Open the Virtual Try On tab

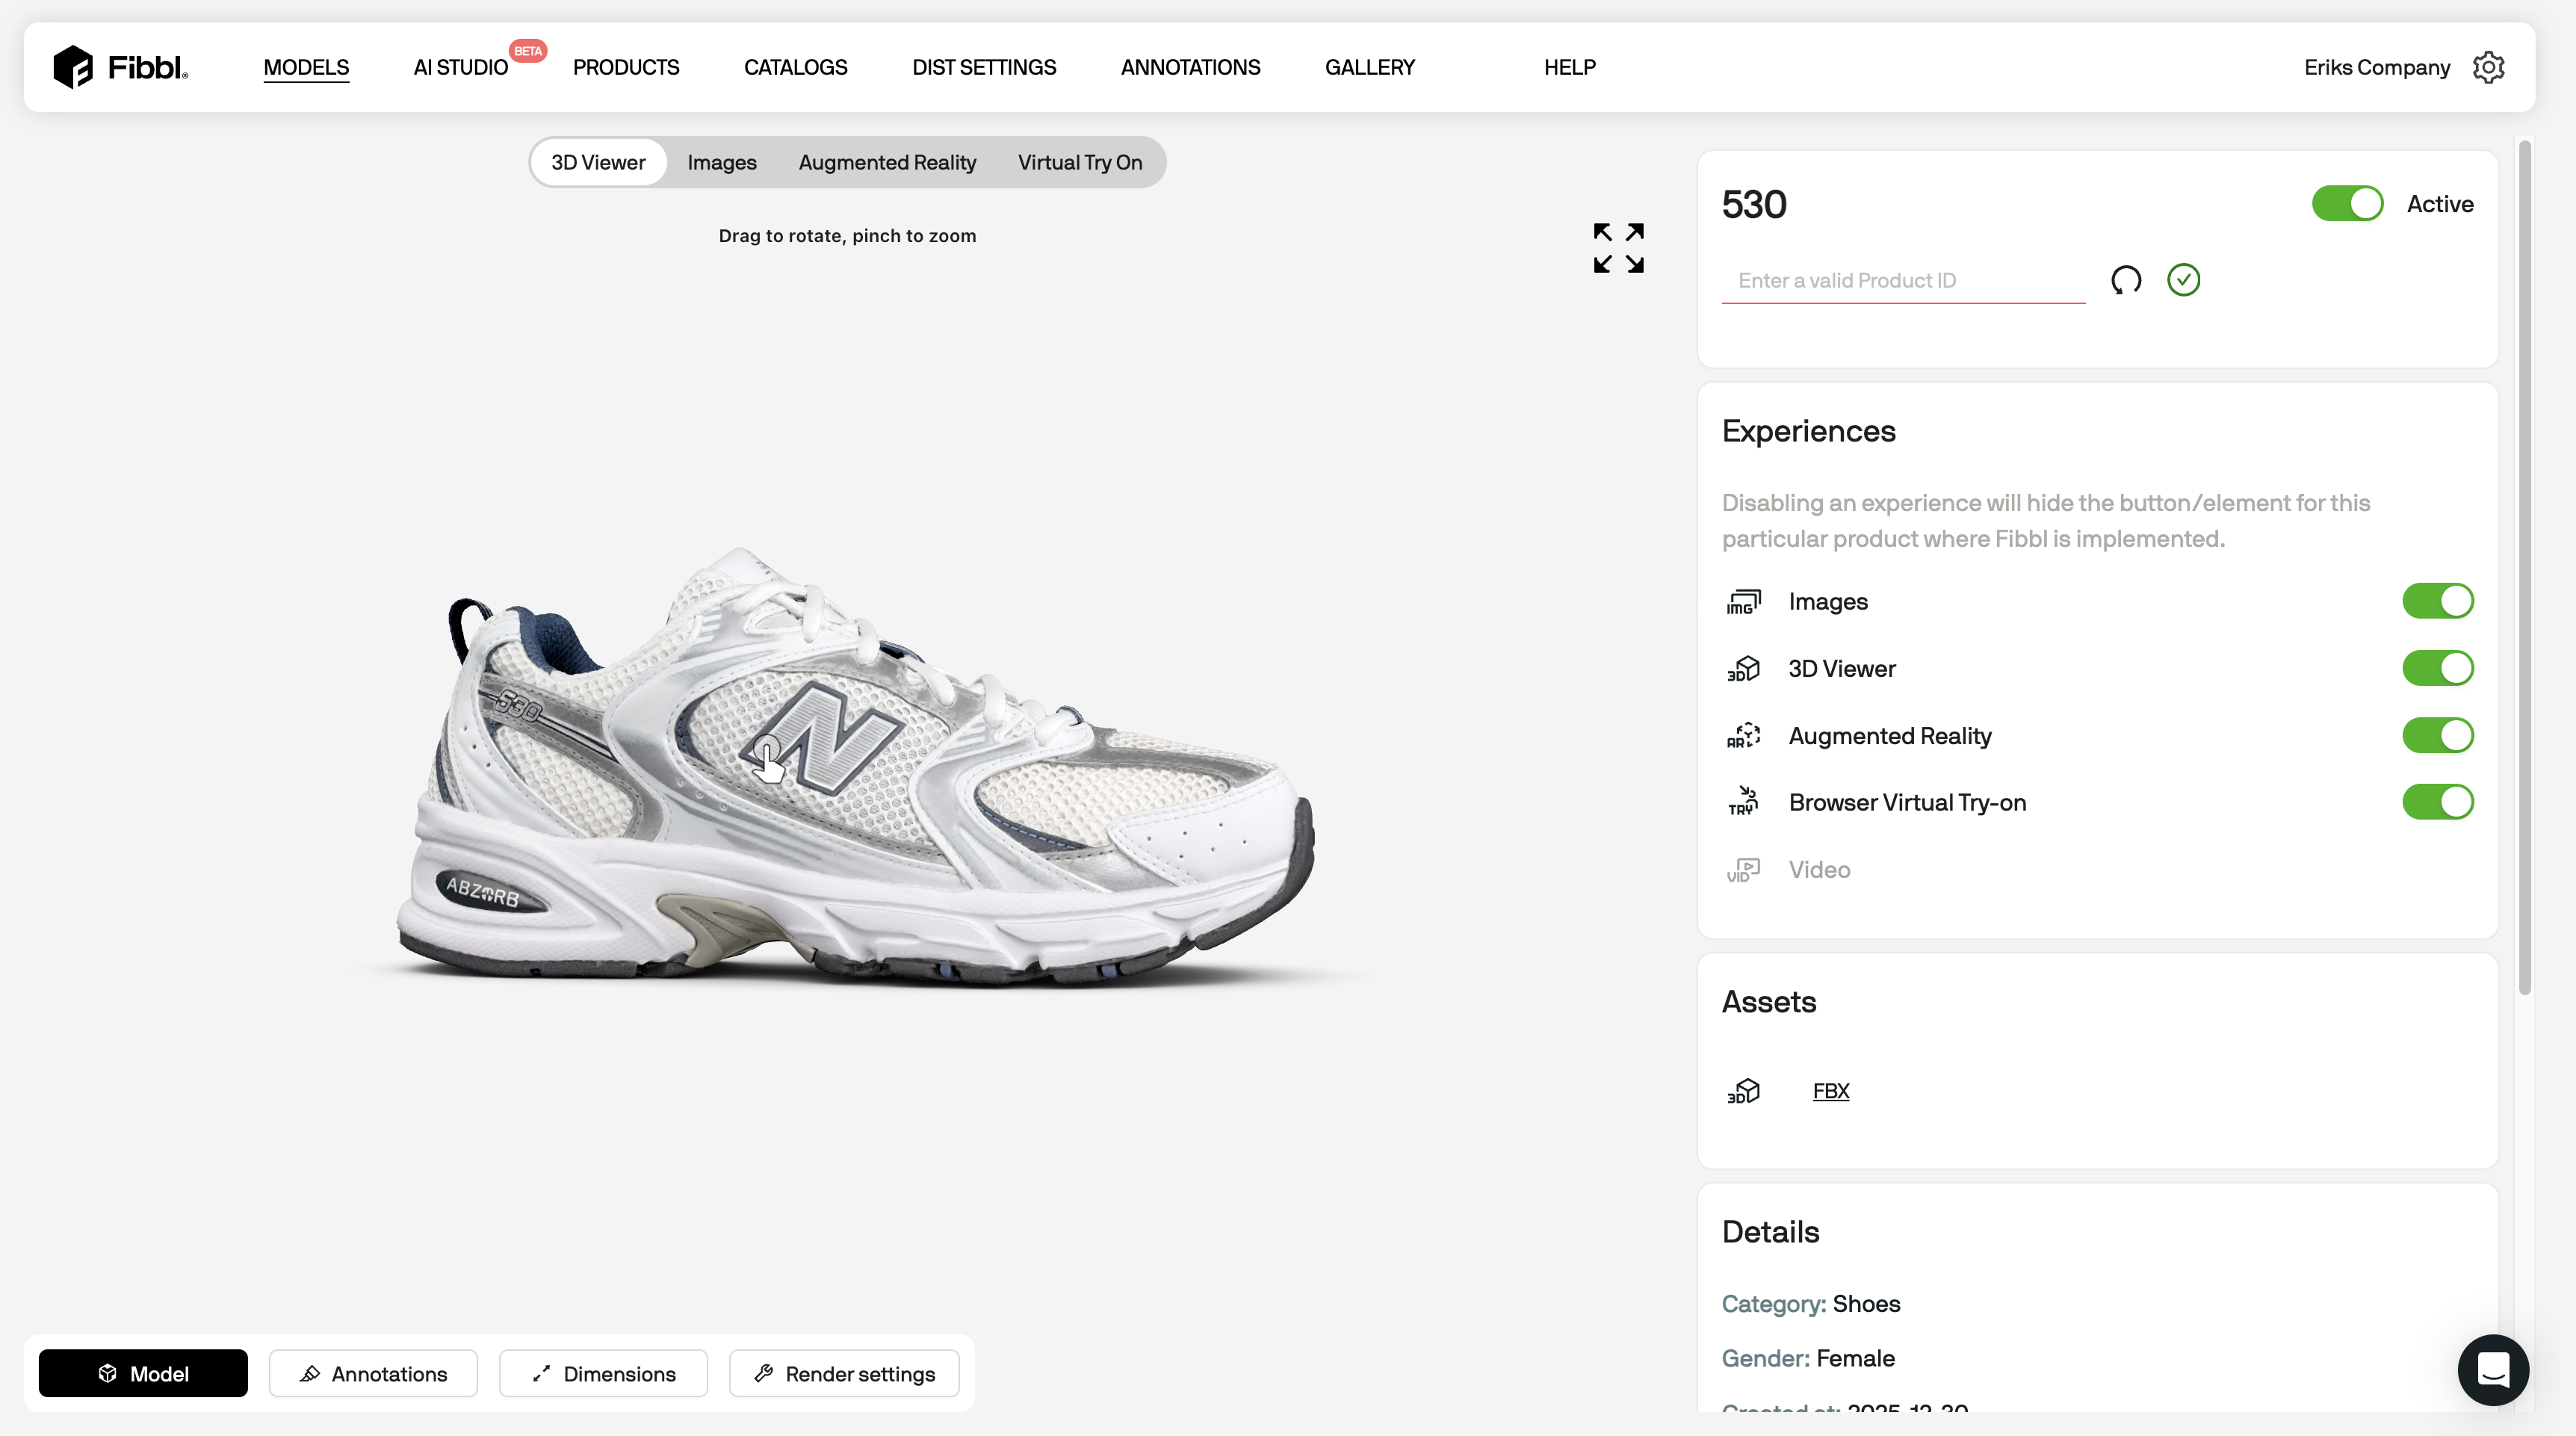click(x=1079, y=162)
